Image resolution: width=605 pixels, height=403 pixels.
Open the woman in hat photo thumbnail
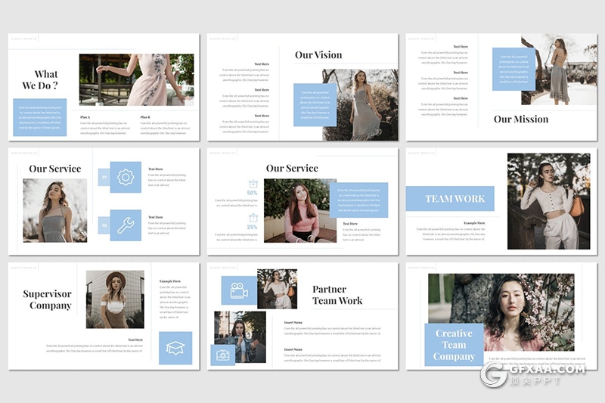pyautogui.click(x=115, y=299)
